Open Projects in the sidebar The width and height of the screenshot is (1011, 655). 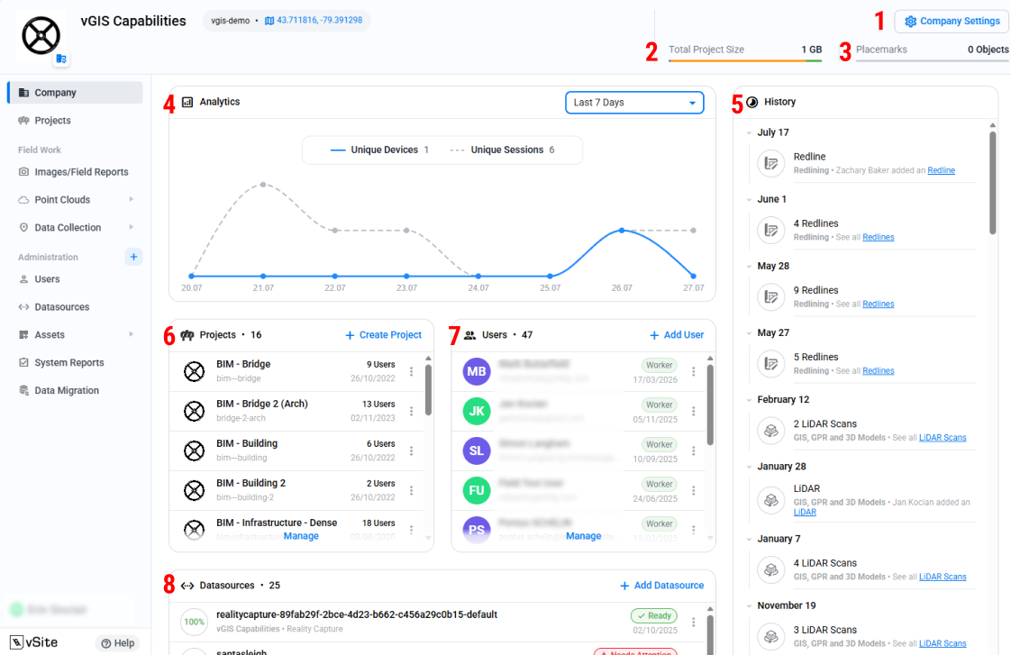[52, 121]
